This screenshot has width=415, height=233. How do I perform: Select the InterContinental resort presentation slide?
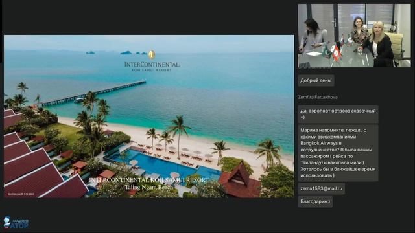148,116
